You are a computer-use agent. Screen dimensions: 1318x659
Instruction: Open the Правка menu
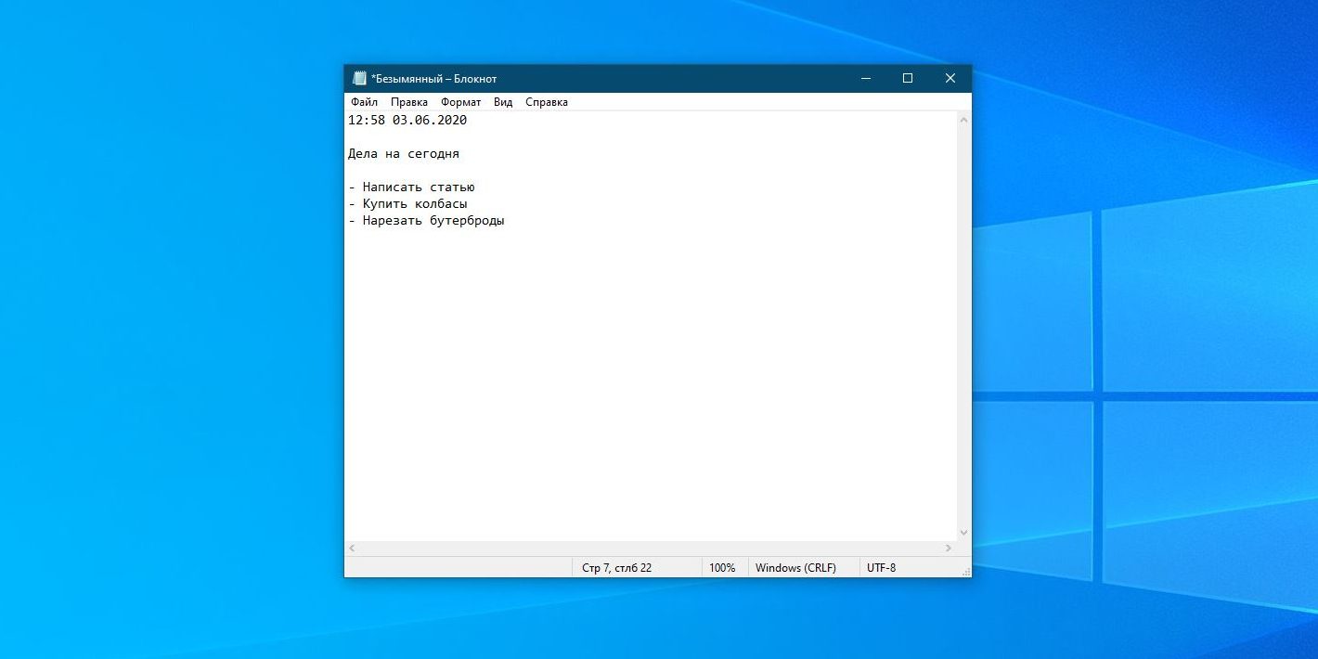pos(408,102)
